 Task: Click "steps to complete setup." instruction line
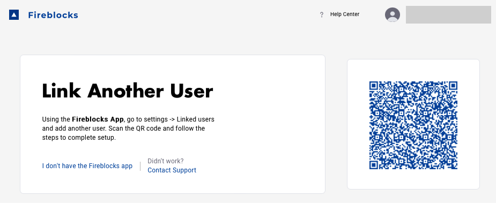point(79,138)
